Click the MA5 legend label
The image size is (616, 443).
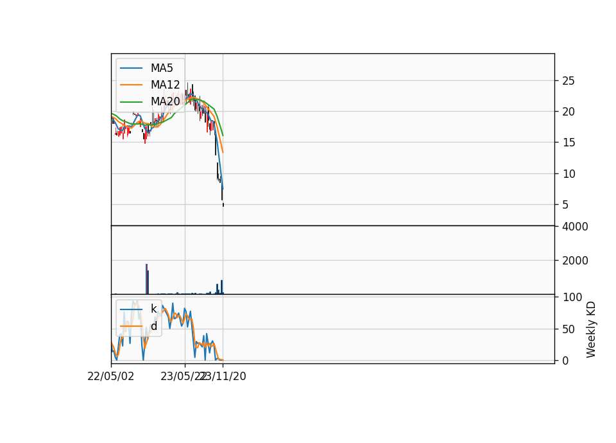pos(162,68)
